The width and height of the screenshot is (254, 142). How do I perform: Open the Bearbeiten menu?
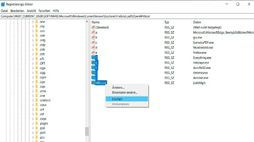pyautogui.click(x=17, y=11)
